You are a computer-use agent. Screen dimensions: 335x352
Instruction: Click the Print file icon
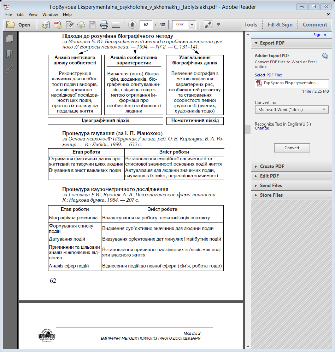[104, 25]
